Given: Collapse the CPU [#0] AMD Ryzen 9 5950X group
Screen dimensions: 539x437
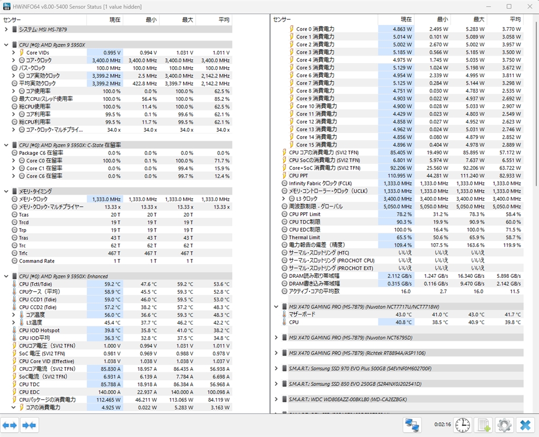Looking at the screenshot, I should [x=6, y=45].
